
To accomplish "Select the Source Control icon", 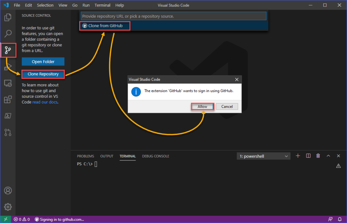I will tap(8, 50).
